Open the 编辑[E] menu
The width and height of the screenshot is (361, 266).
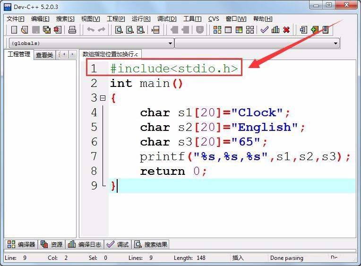point(40,19)
